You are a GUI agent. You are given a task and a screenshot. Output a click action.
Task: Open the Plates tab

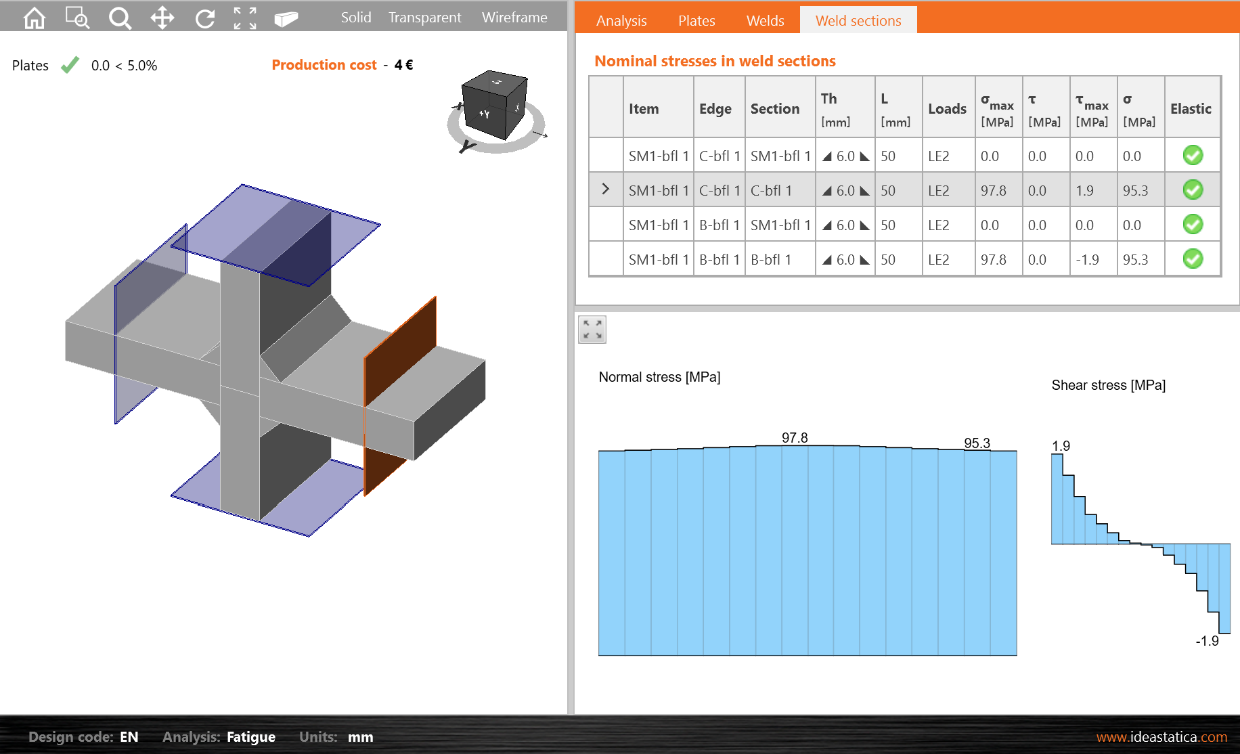696,21
